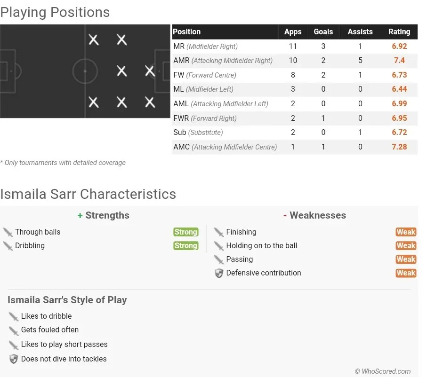Click the shield icon by Does not dive into tackles
The height and width of the screenshot is (377, 427).
[13, 359]
